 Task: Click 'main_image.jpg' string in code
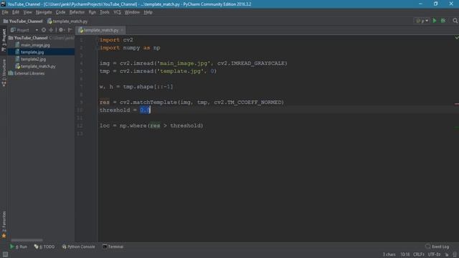click(x=184, y=63)
